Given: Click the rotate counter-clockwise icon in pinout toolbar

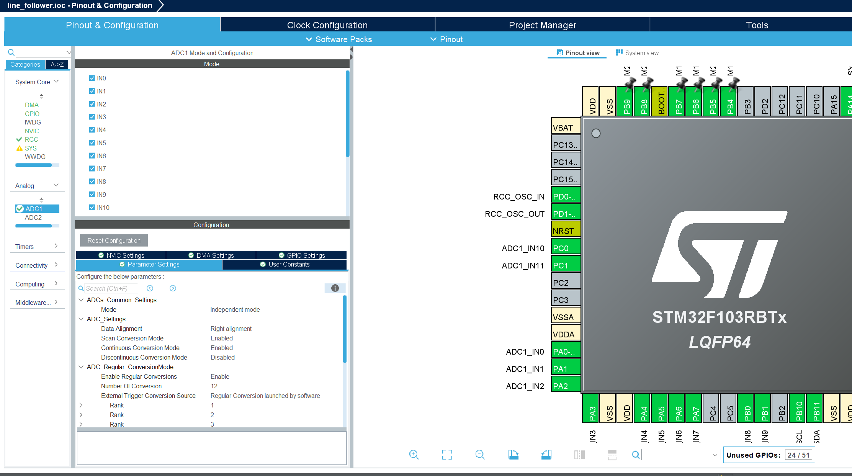Looking at the screenshot, I should click(x=546, y=455).
